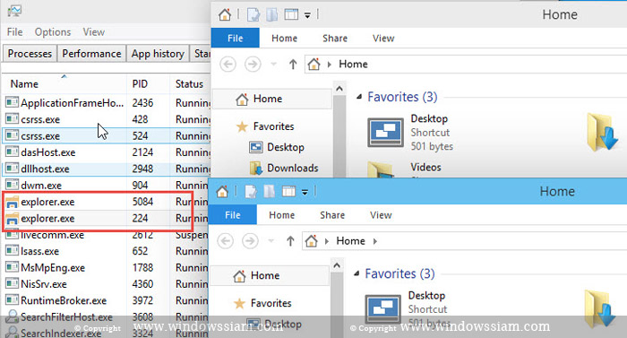Select the lsass.exe process
Screen dimensions: 627x338
pyautogui.click(x=106, y=251)
